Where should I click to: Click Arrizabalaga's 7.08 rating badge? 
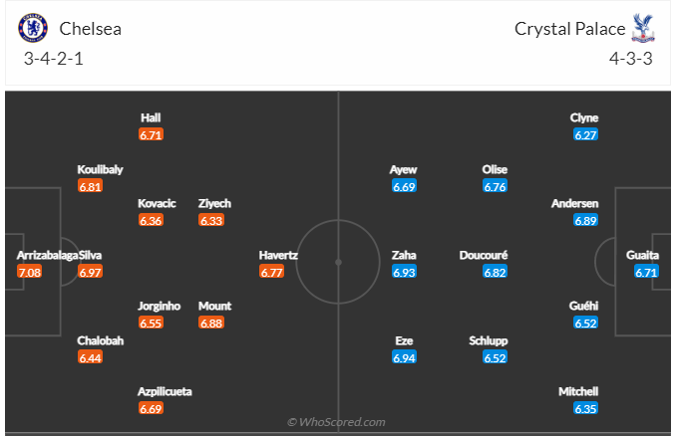point(30,271)
